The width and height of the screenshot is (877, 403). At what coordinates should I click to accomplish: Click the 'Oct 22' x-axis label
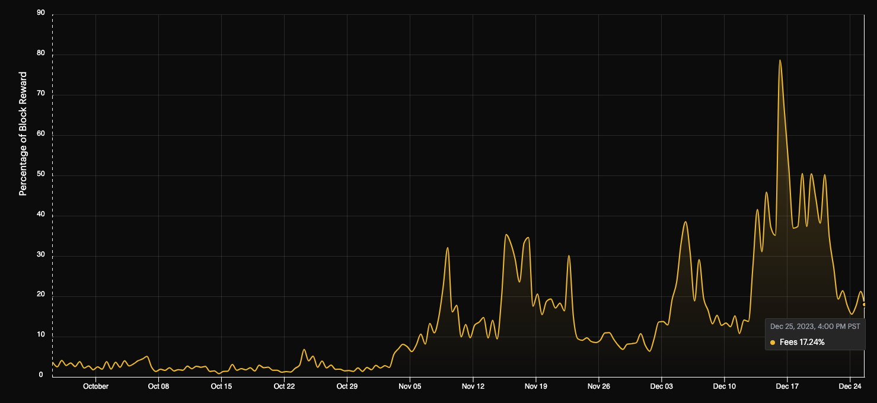[x=284, y=386]
